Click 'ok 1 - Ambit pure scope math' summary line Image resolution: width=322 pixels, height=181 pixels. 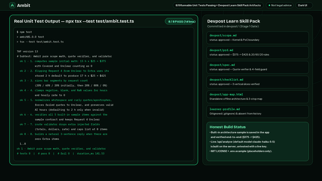coord(61,149)
